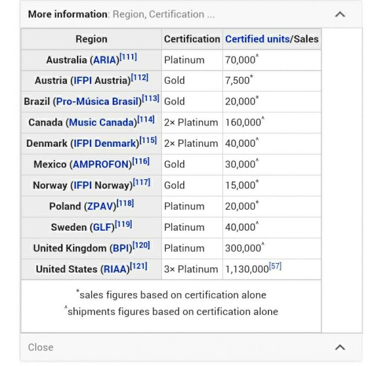Click citation reference 121 next to RIAA
The height and width of the screenshot is (366, 382).
(x=138, y=266)
